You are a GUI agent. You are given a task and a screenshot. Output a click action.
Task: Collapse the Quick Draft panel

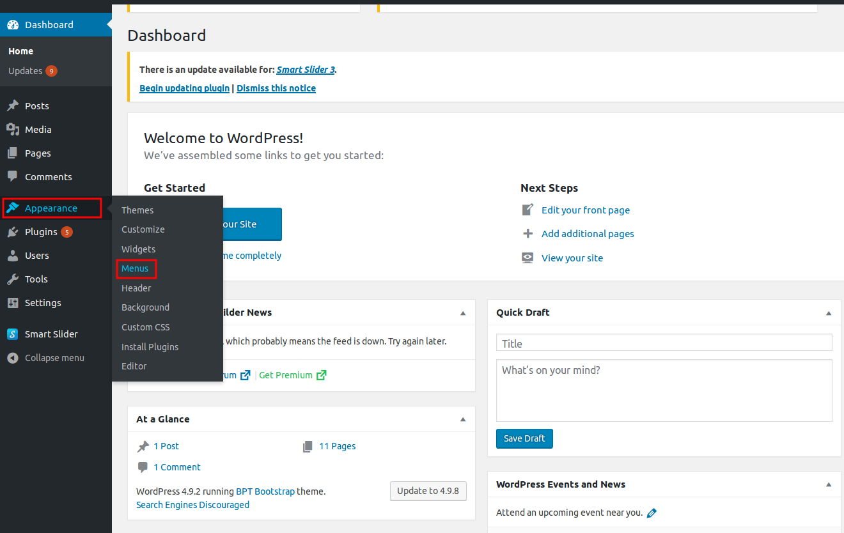tap(828, 313)
